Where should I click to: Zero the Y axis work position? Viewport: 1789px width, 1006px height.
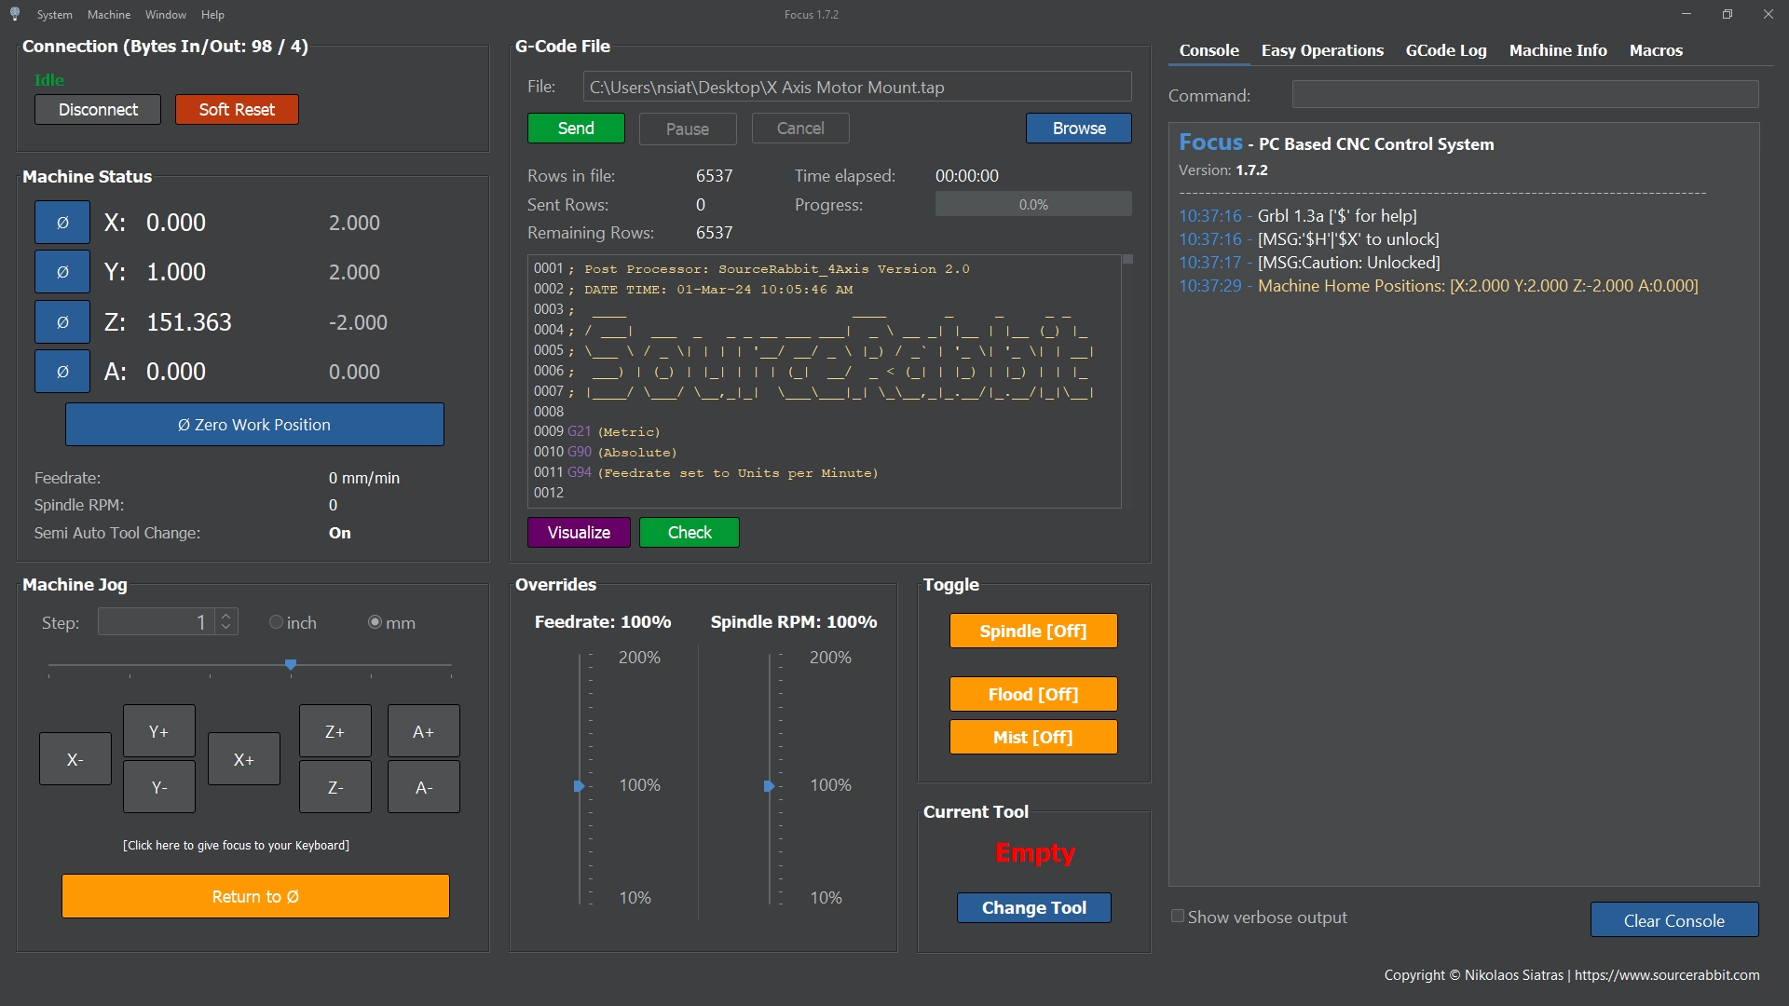point(62,272)
